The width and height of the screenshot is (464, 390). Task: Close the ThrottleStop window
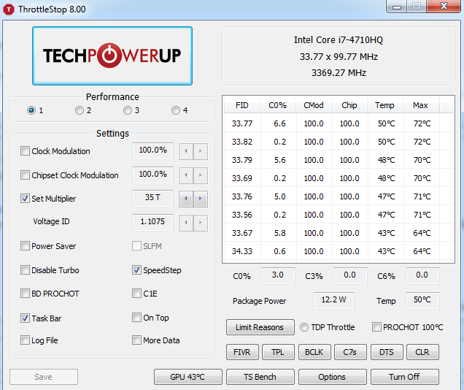tap(444, 7)
